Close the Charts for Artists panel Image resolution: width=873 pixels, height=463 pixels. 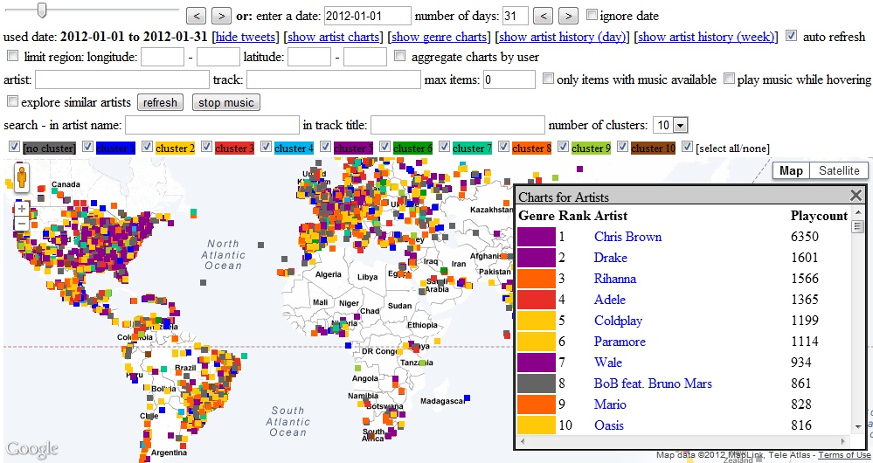click(x=856, y=196)
